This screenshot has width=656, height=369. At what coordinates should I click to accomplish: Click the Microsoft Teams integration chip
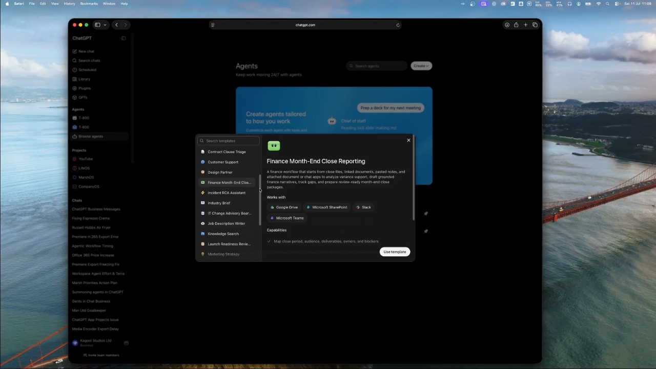[287, 218]
